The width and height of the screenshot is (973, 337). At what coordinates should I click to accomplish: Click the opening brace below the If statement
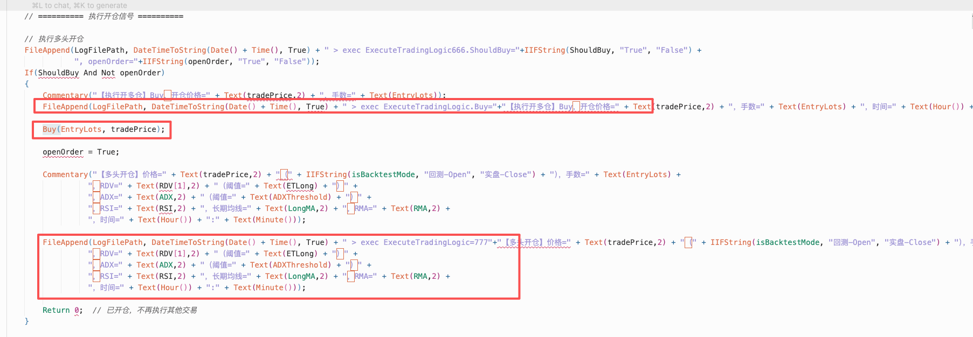[26, 84]
